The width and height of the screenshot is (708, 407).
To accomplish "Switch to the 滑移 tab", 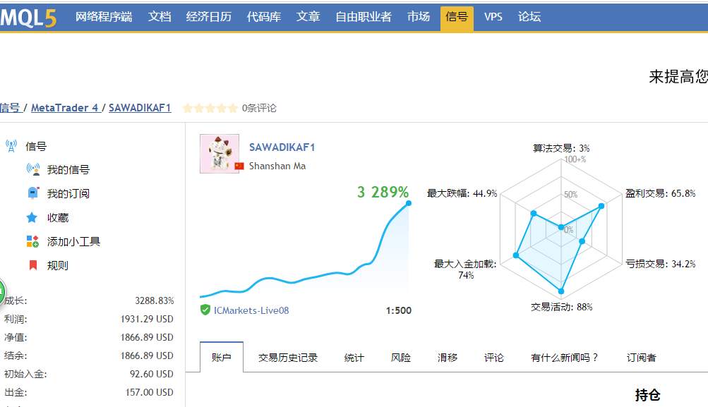I will coord(448,358).
